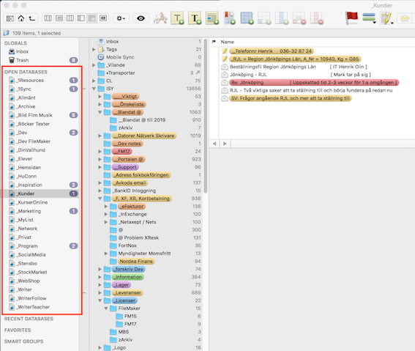
Task: Create a new formatted note
Action: 212,18
